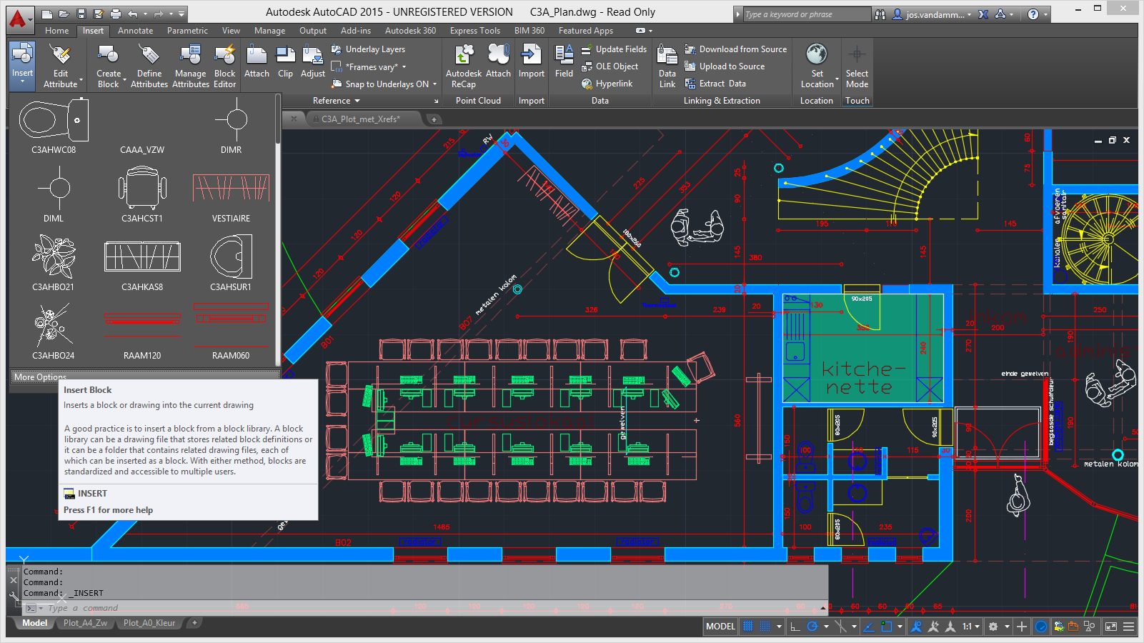Open the quick access toolbar customize dropdown

point(181,14)
